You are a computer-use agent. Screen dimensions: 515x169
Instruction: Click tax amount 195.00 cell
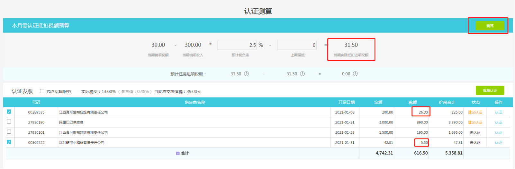pyautogui.click(x=411, y=132)
